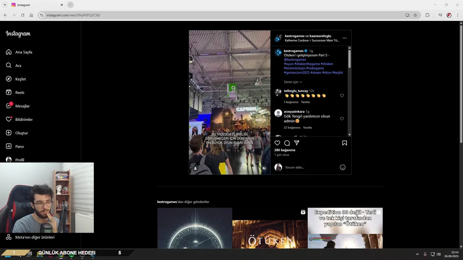Screen dimensions: 463x260
Task: Click the taskbar volume icon
Action: click(439, 254)
